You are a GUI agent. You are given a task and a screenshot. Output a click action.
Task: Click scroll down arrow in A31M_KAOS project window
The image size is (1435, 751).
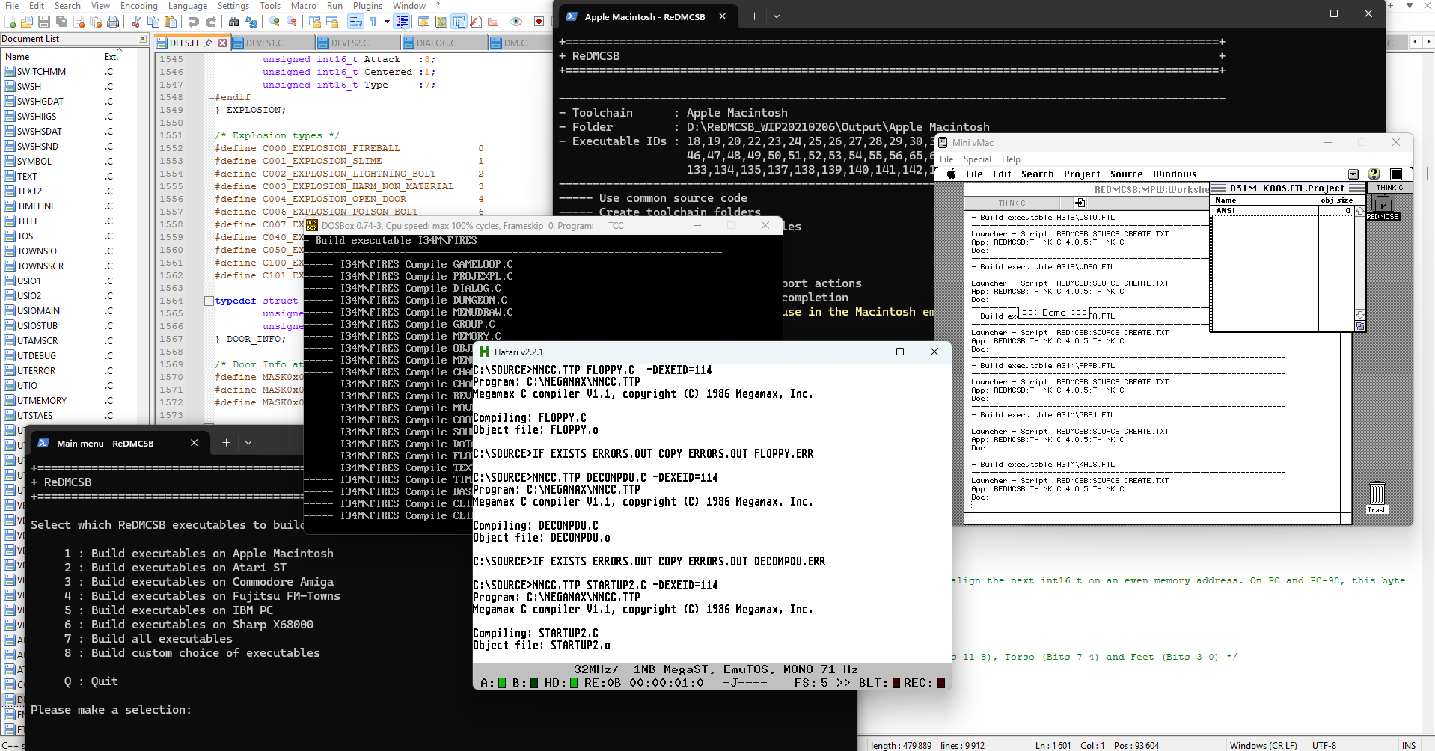[1360, 315]
